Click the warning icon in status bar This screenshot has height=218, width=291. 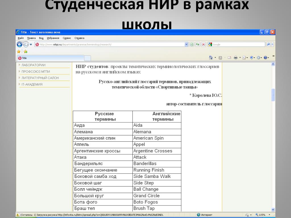pyautogui.click(x=18, y=215)
